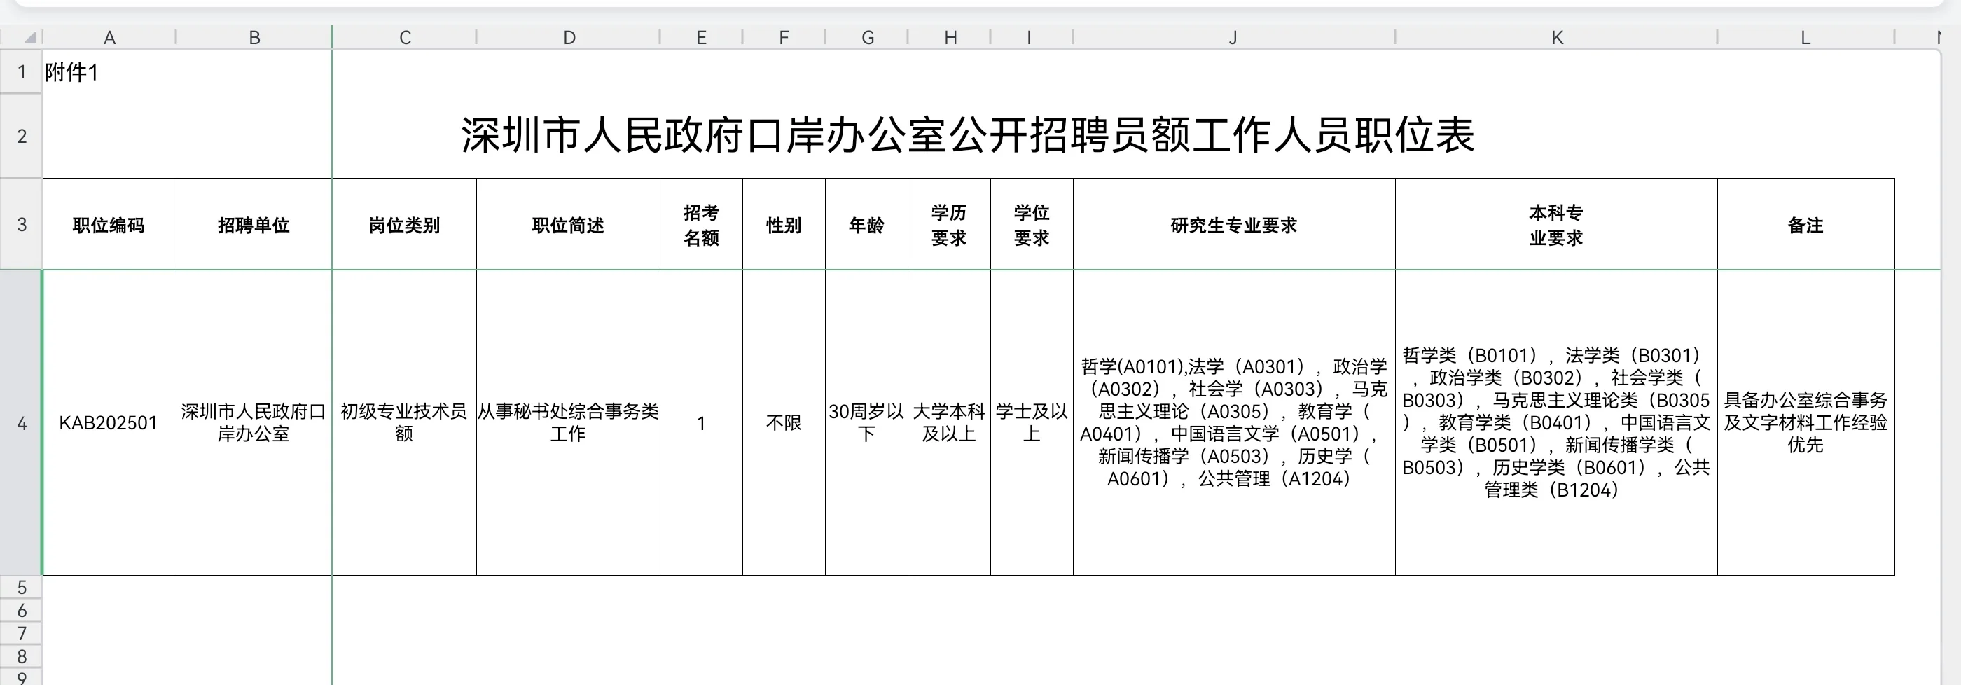Click the 研究生专业要求 header cell
Viewport: 1961px width, 685px height.
[x=1234, y=225]
